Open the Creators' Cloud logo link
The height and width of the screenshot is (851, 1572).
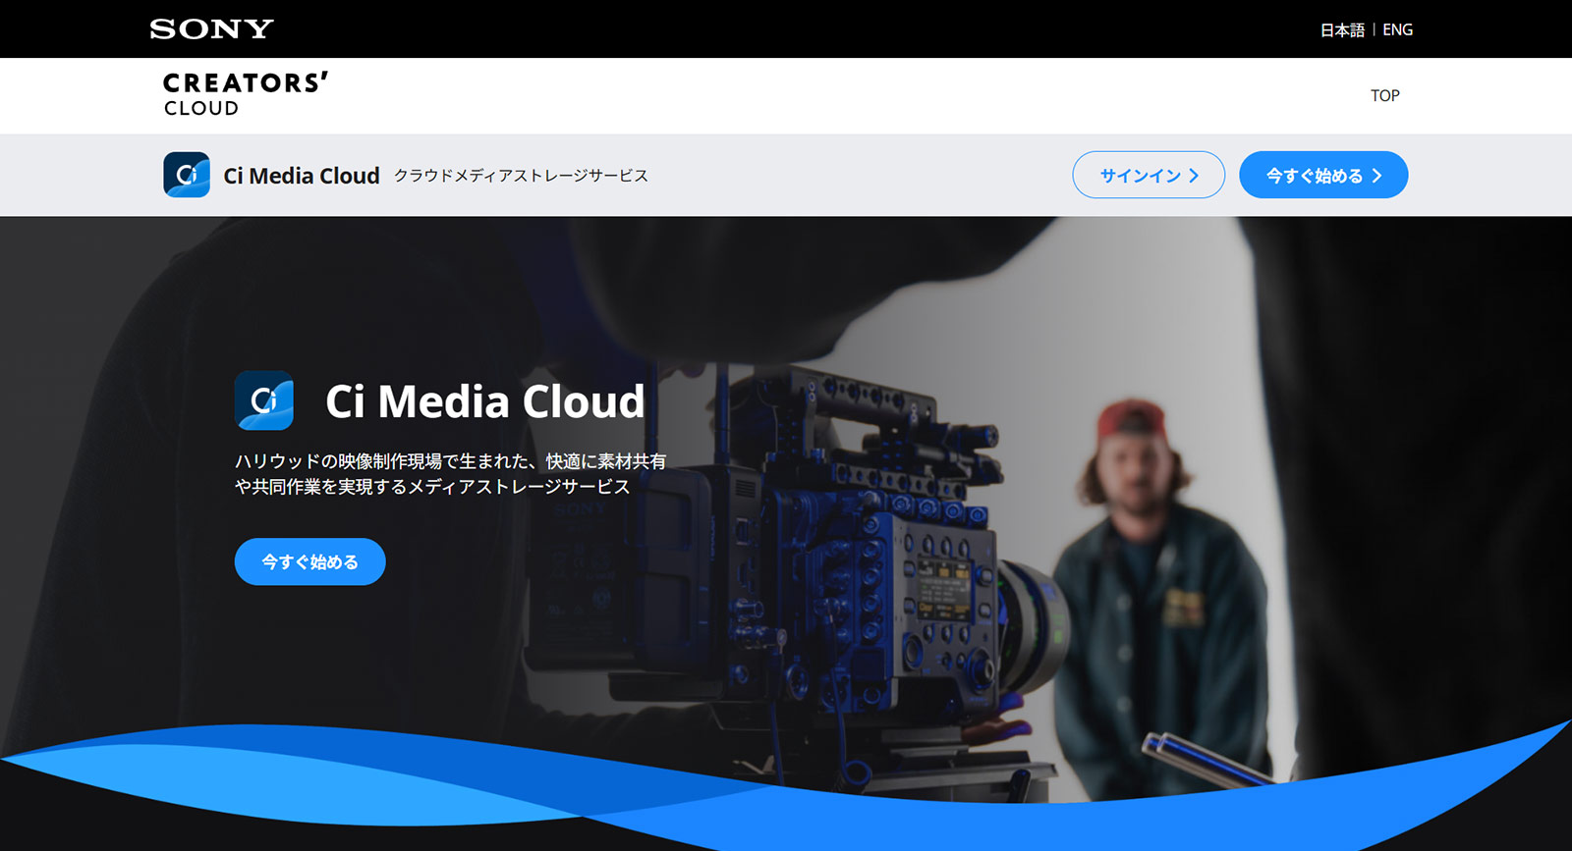click(246, 94)
